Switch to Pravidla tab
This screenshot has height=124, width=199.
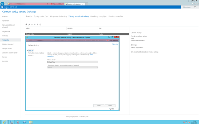tap(29, 16)
